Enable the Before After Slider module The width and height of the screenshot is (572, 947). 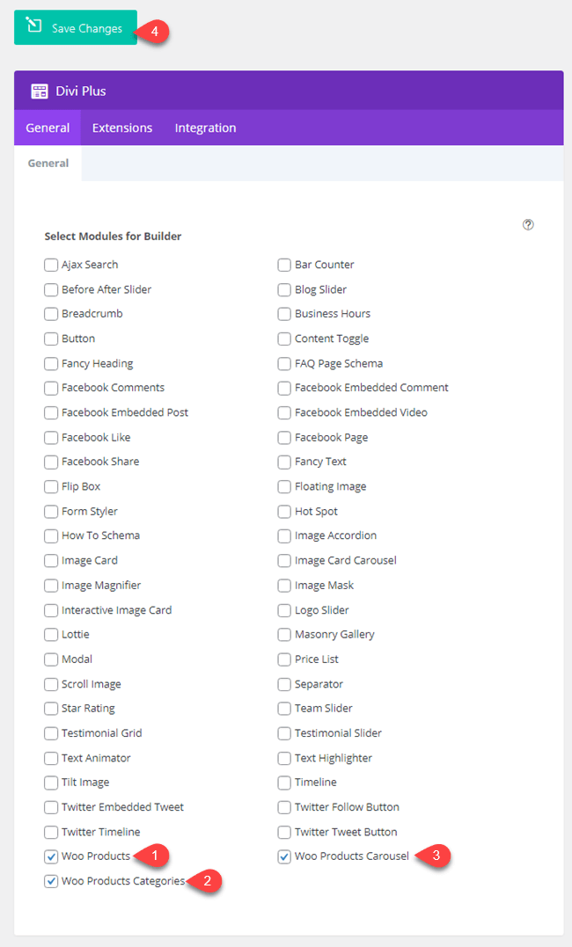point(50,289)
